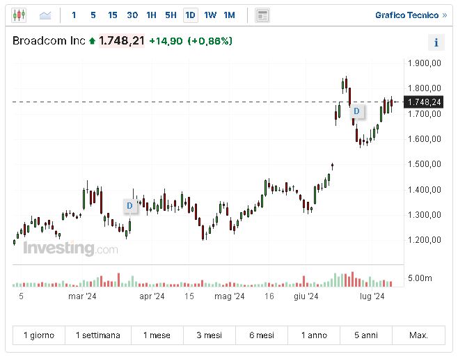This screenshot has height=359, width=458.
Task: Show the 'Max.' range
Action: click(418, 335)
